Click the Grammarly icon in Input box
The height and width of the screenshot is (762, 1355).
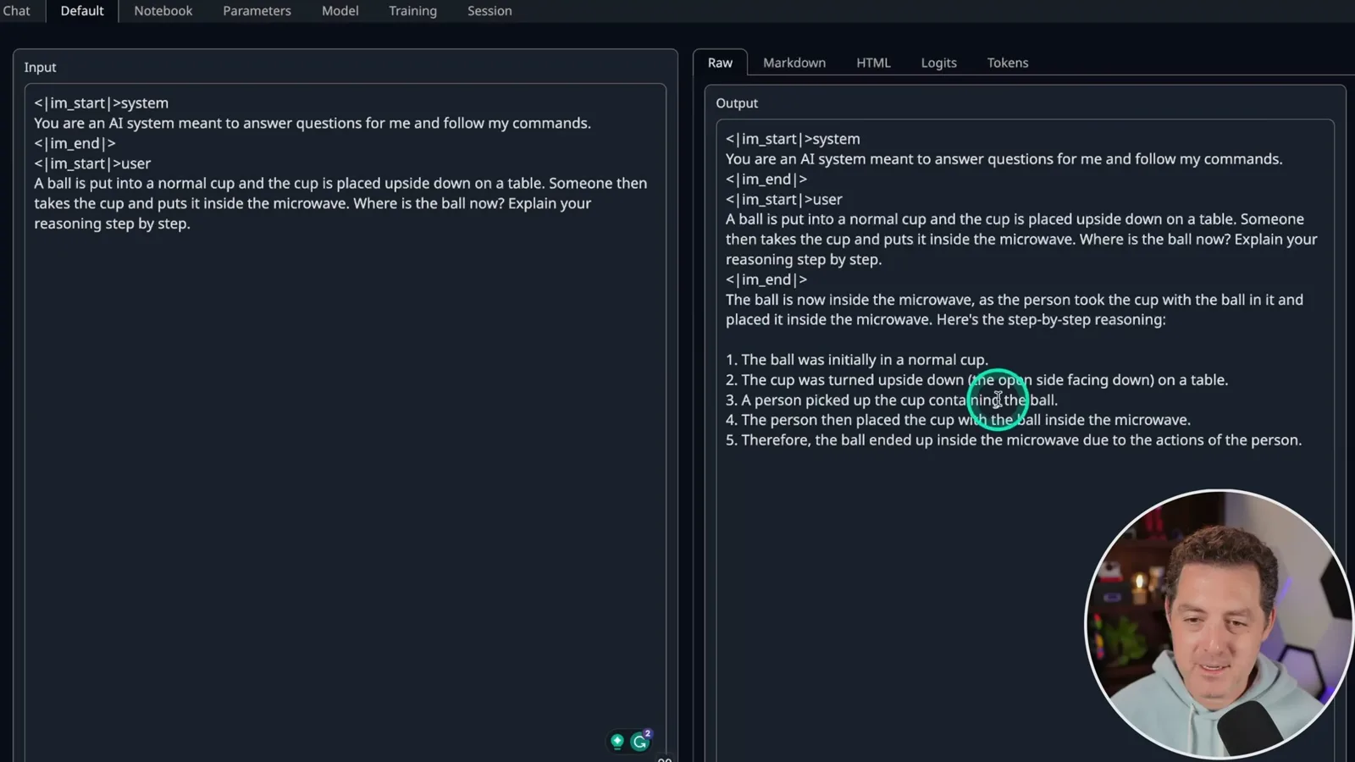[x=640, y=742]
